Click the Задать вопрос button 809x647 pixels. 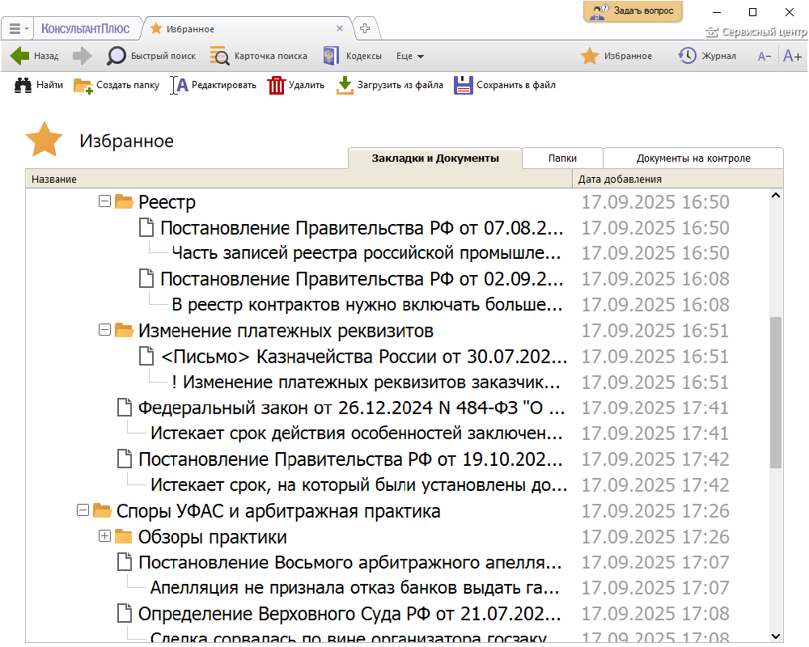tap(633, 11)
